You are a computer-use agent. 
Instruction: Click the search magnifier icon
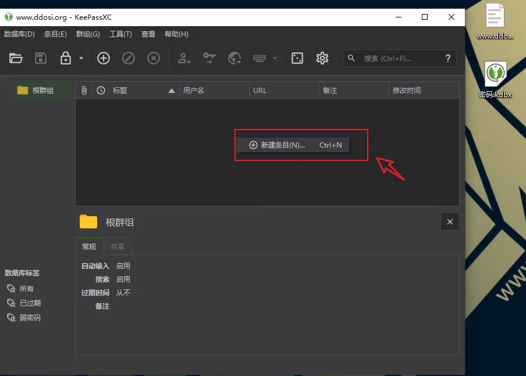[351, 58]
